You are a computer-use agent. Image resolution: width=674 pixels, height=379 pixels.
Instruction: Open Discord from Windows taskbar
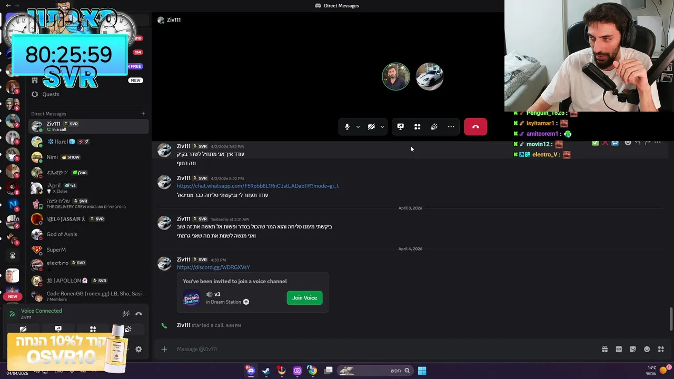251,371
